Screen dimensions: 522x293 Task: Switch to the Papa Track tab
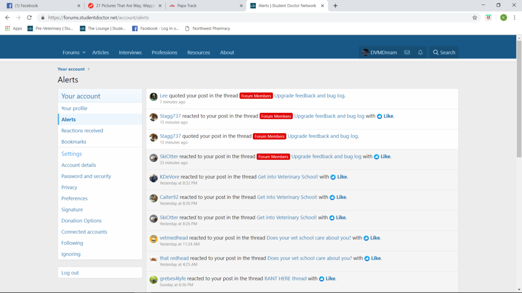[204, 6]
